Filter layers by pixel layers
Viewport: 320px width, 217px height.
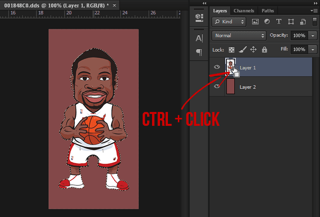coord(255,22)
